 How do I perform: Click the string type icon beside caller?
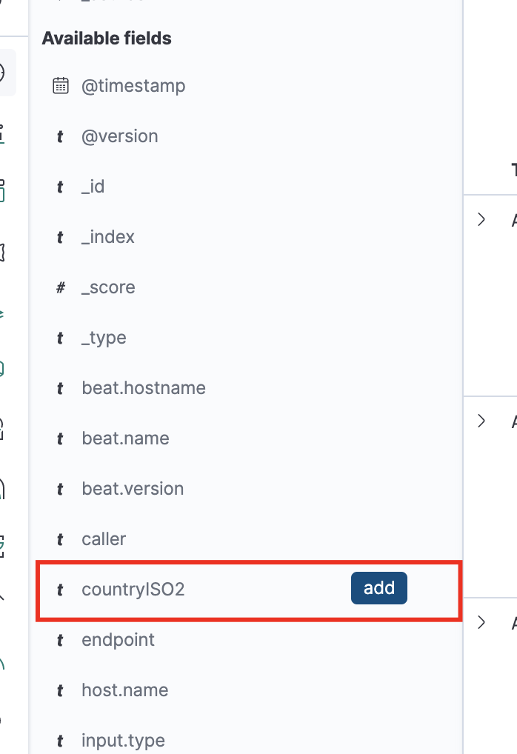pos(60,539)
